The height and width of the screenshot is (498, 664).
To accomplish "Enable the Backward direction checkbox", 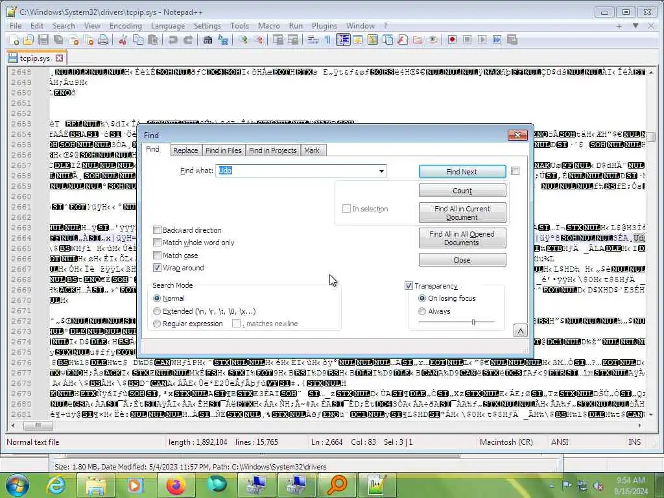I will coord(157,230).
